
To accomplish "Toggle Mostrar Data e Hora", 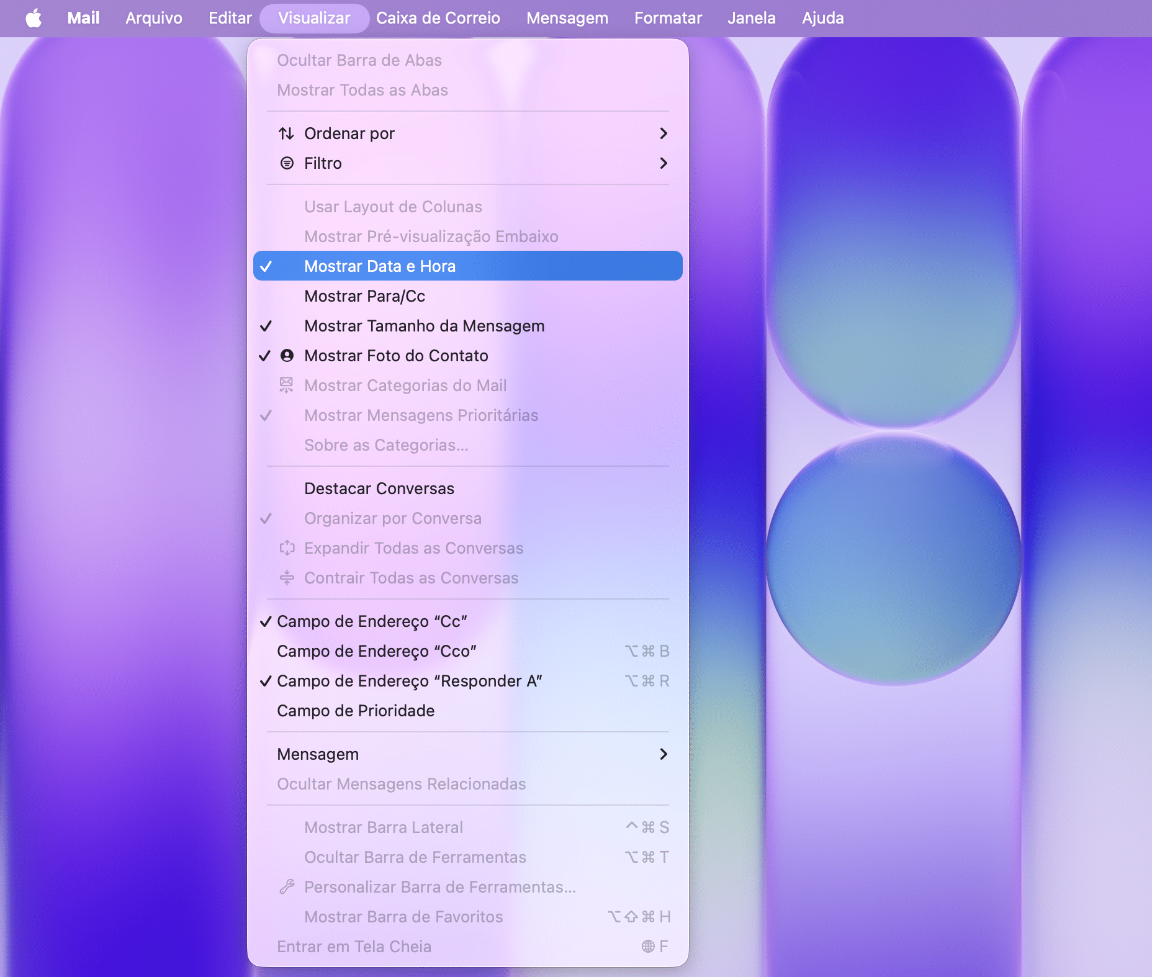I will point(468,266).
